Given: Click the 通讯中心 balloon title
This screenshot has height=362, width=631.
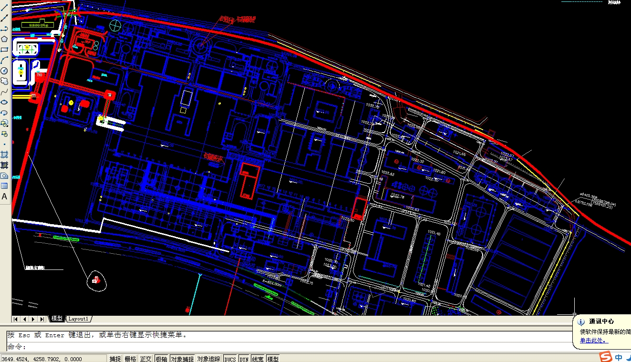Looking at the screenshot, I should (x=602, y=321).
